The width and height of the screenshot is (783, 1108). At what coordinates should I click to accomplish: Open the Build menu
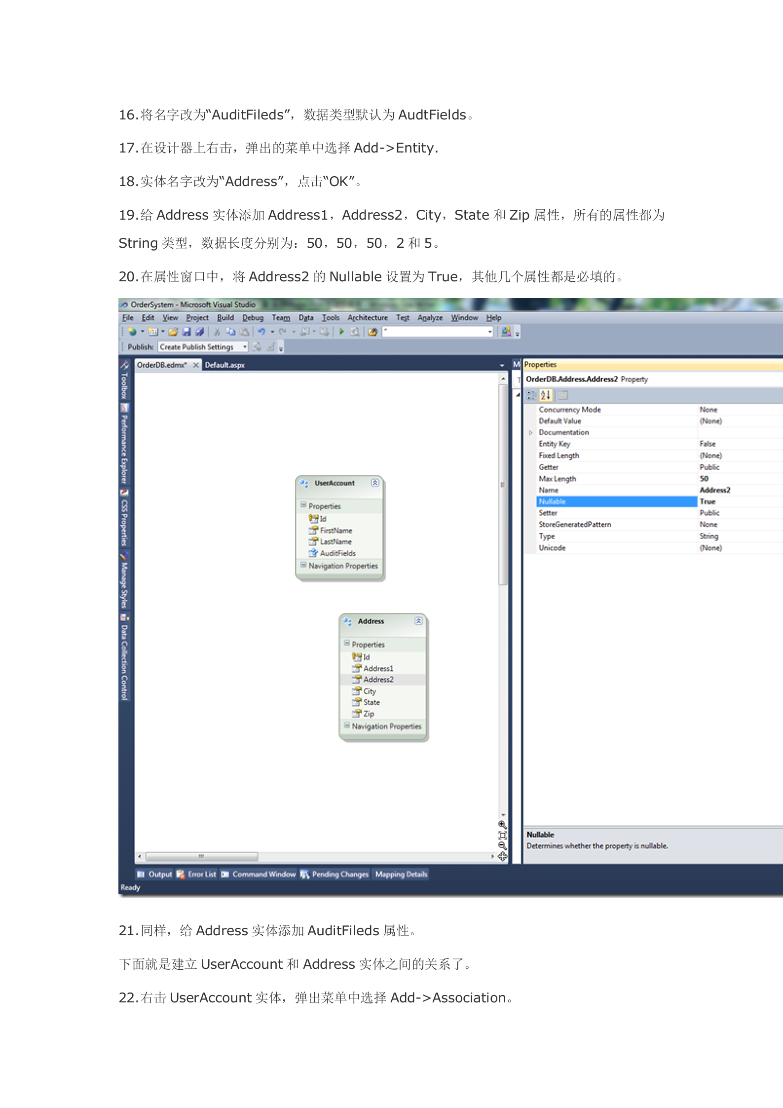tap(225, 318)
